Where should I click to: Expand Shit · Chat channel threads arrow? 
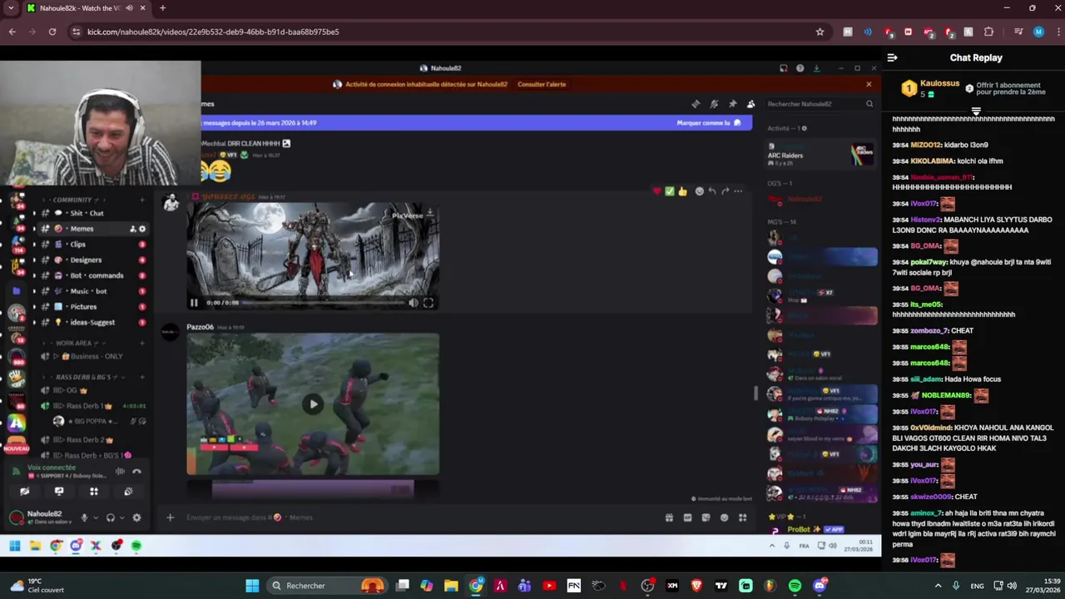click(34, 213)
